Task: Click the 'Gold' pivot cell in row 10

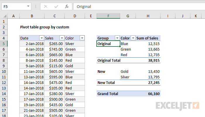Action: tap(128, 71)
